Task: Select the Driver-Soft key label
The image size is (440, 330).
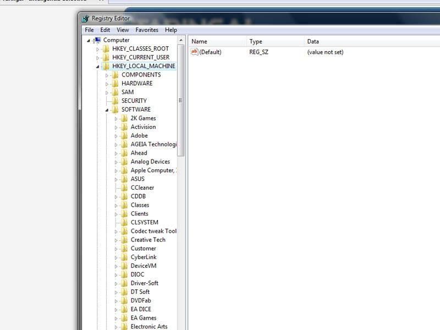Action: [144, 283]
